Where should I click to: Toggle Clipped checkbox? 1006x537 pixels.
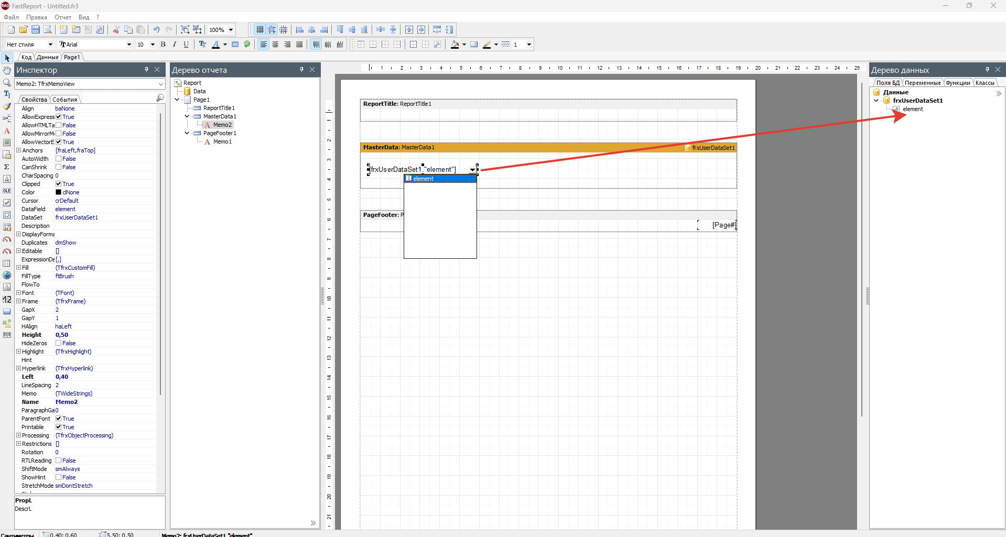click(x=59, y=184)
